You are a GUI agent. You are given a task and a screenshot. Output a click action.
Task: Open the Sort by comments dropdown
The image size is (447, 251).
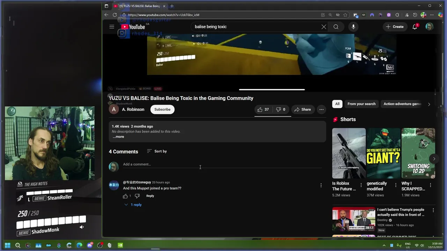157,151
